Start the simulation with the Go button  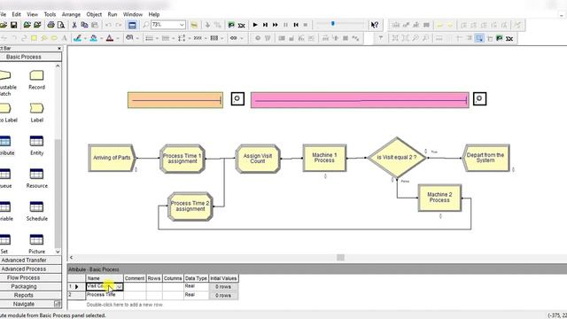tap(255, 25)
